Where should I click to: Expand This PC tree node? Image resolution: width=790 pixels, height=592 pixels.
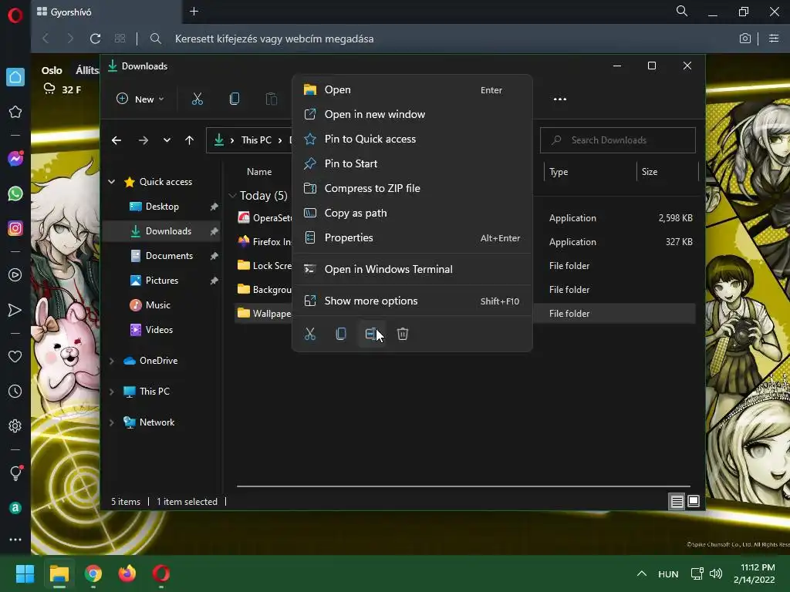coord(112,392)
